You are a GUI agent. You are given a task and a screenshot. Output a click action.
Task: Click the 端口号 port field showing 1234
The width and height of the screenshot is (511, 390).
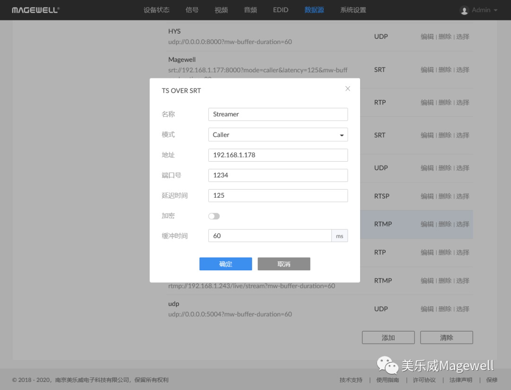point(278,175)
